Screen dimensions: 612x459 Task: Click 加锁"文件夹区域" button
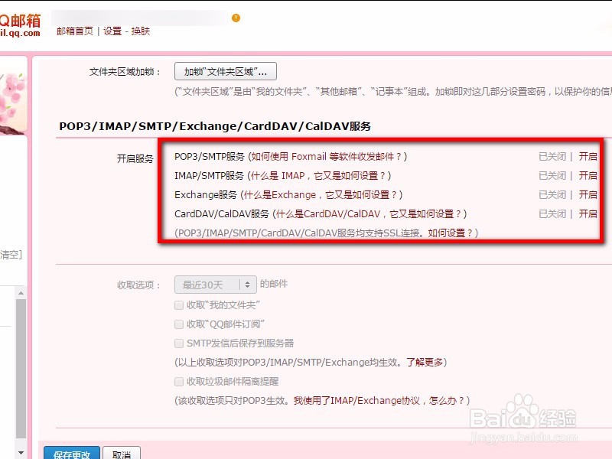(x=227, y=70)
